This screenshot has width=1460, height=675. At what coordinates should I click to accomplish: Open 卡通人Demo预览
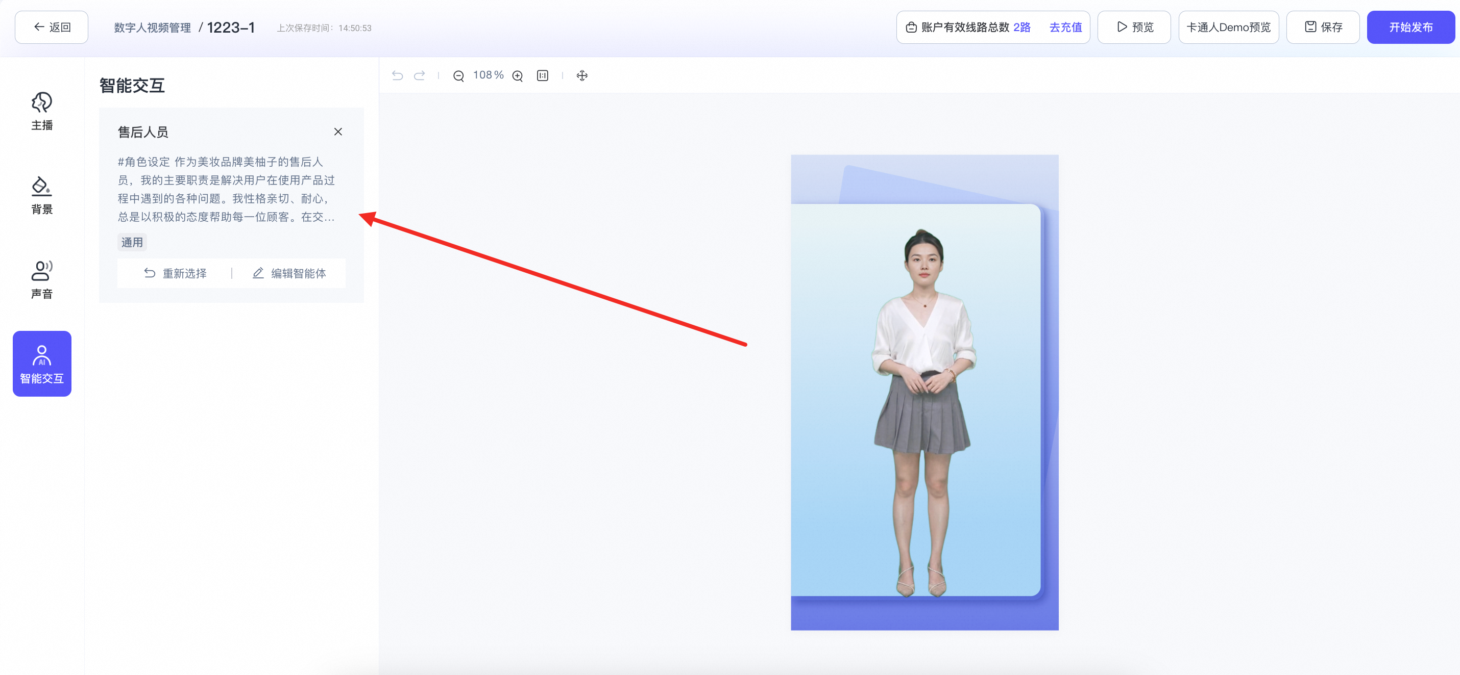click(1229, 27)
